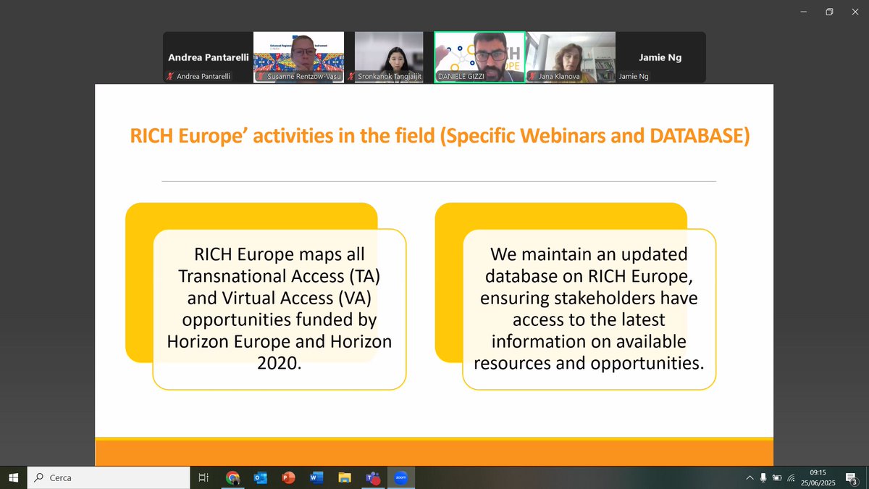Show hidden system tray icons
Viewport: 869px width, 489px height.
tap(750, 477)
